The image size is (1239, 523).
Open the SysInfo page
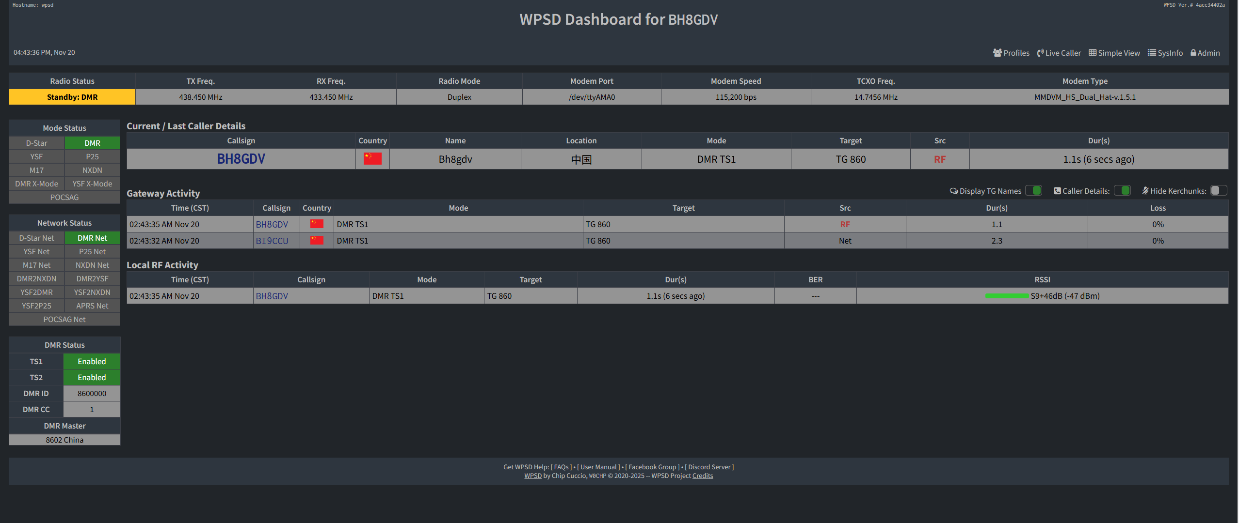(x=1165, y=53)
